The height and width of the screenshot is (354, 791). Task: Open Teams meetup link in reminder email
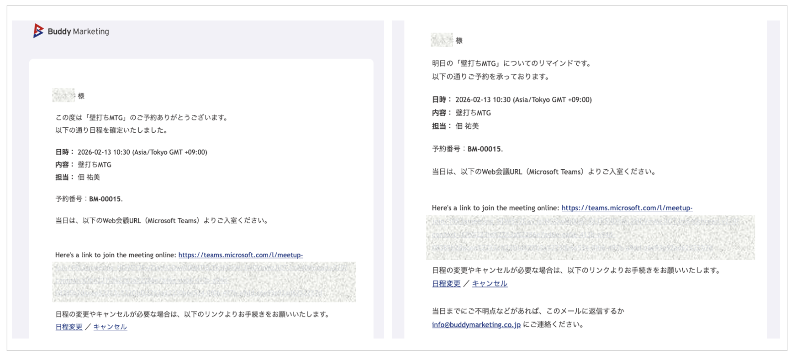coord(627,208)
